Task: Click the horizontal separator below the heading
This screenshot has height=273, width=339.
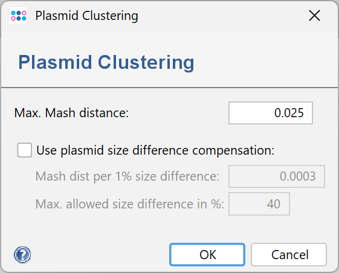Action: click(169, 88)
